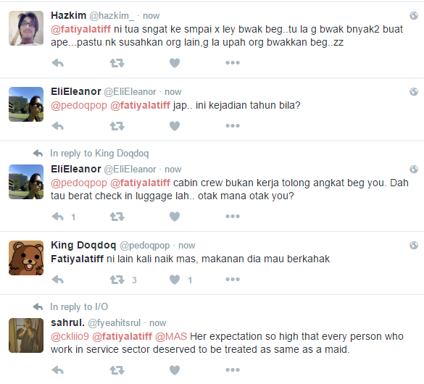Open more options on Hazkim's tweet
424x384 pixels.
pyautogui.click(x=233, y=63)
